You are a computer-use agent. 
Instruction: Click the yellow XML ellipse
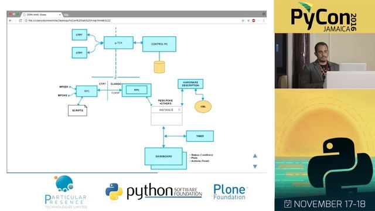tap(203, 107)
